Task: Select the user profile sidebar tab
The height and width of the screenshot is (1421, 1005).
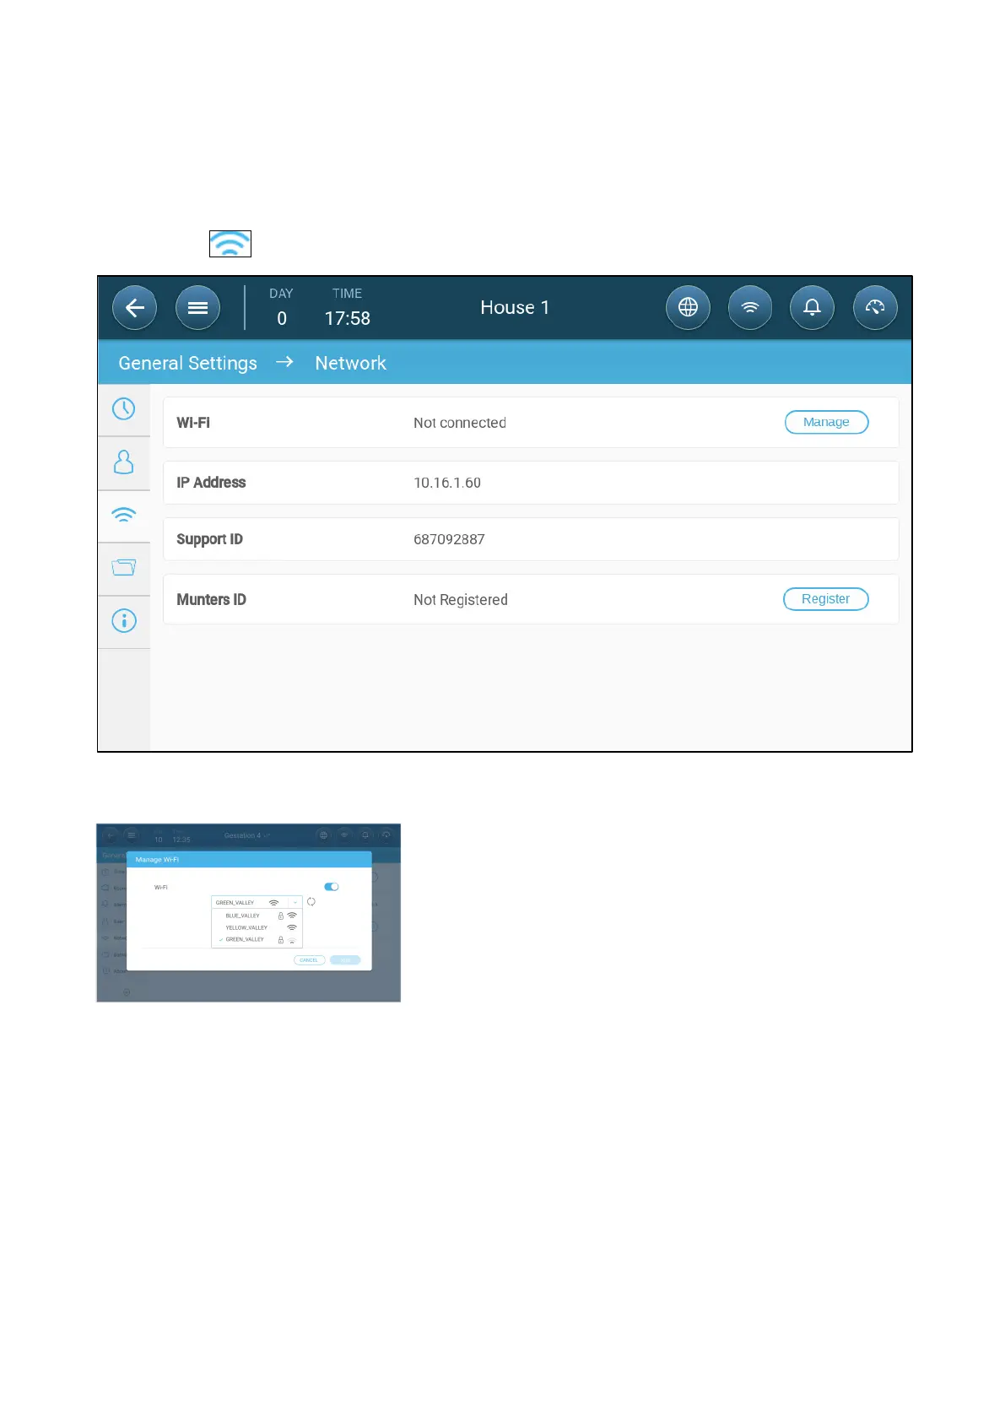Action: click(124, 462)
